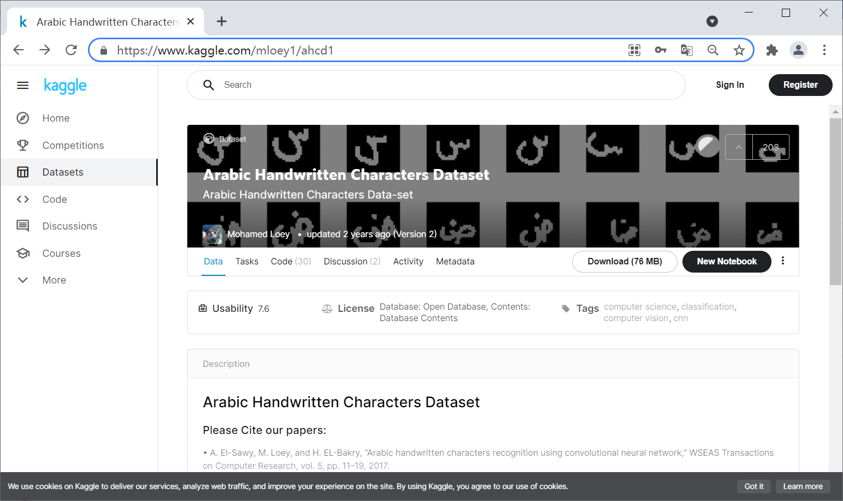Click the Description section header
Screen dimensions: 843x501
point(493,364)
